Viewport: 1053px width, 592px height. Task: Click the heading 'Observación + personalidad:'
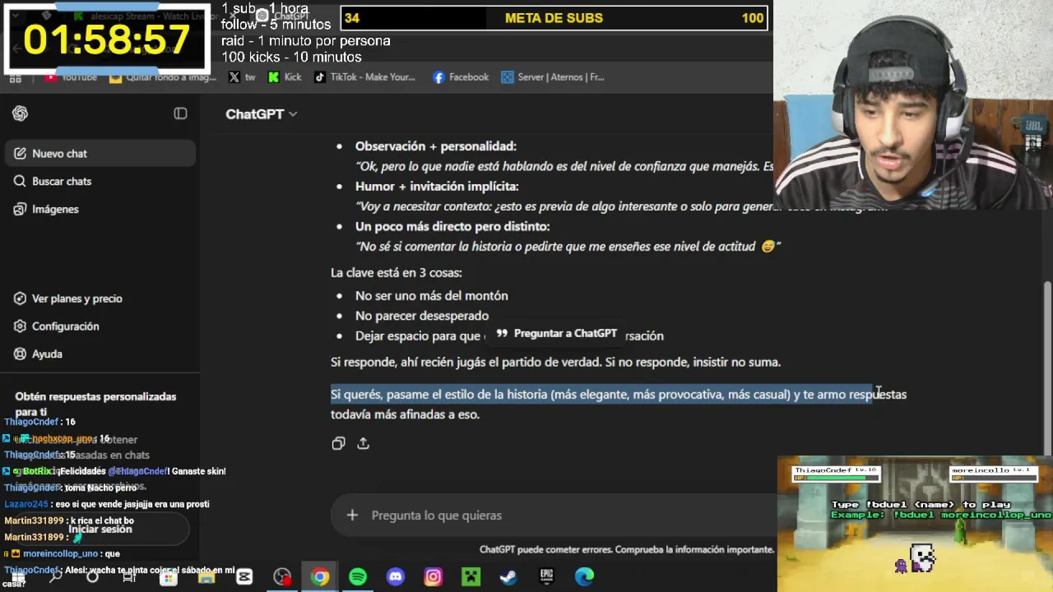tap(436, 146)
